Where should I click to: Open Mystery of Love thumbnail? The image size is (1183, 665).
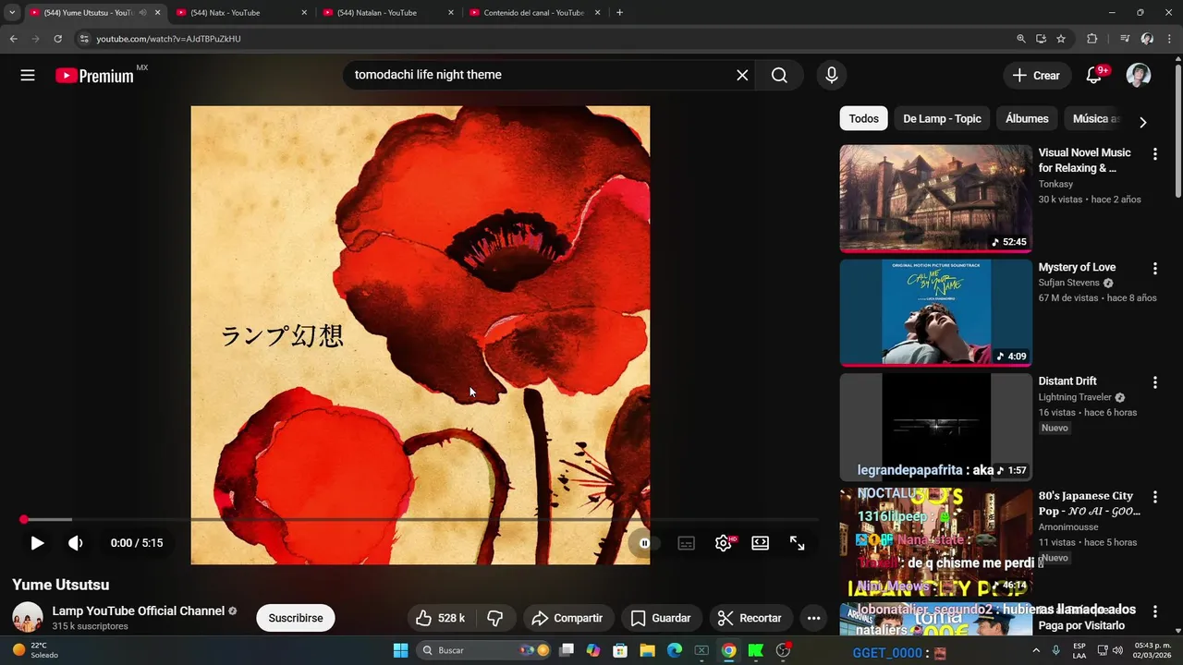coord(935,313)
